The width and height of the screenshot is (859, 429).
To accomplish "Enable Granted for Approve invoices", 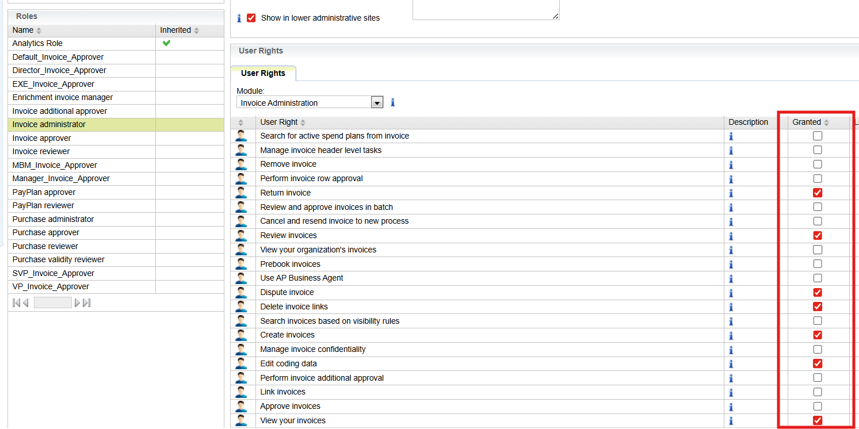I will click(818, 406).
